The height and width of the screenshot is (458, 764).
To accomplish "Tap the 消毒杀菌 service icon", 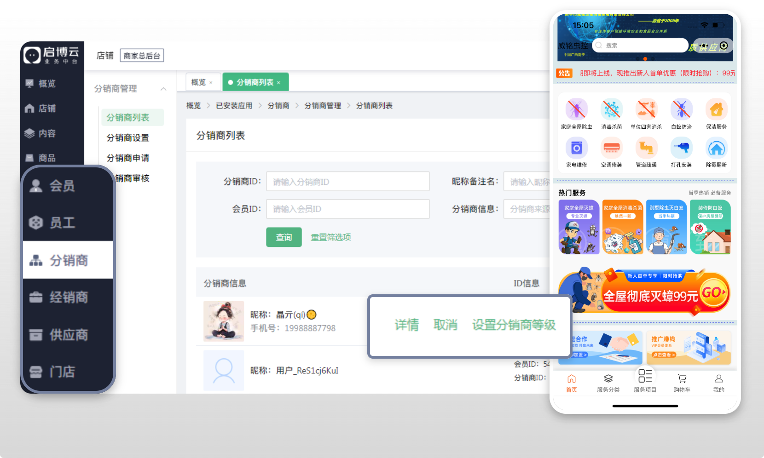I will coord(611,110).
